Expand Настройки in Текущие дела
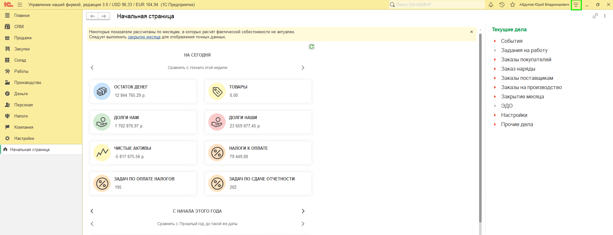The width and height of the screenshot is (613, 235). click(495, 115)
